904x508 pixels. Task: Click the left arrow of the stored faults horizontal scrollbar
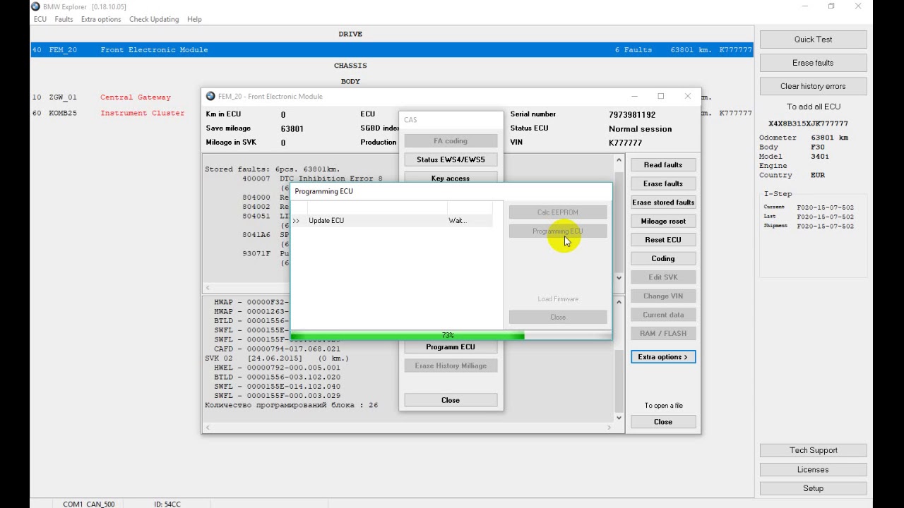(x=208, y=287)
